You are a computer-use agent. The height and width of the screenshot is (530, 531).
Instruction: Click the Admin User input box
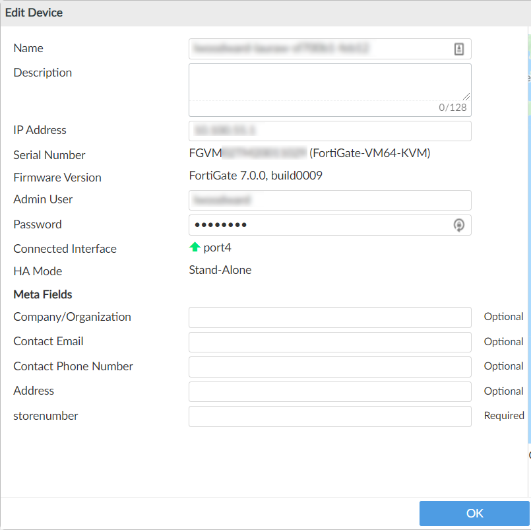tap(330, 200)
